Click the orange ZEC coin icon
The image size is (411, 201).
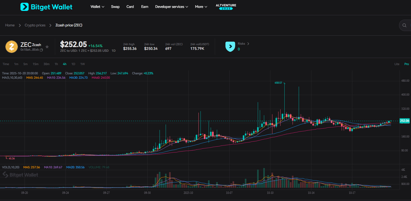[11, 47]
